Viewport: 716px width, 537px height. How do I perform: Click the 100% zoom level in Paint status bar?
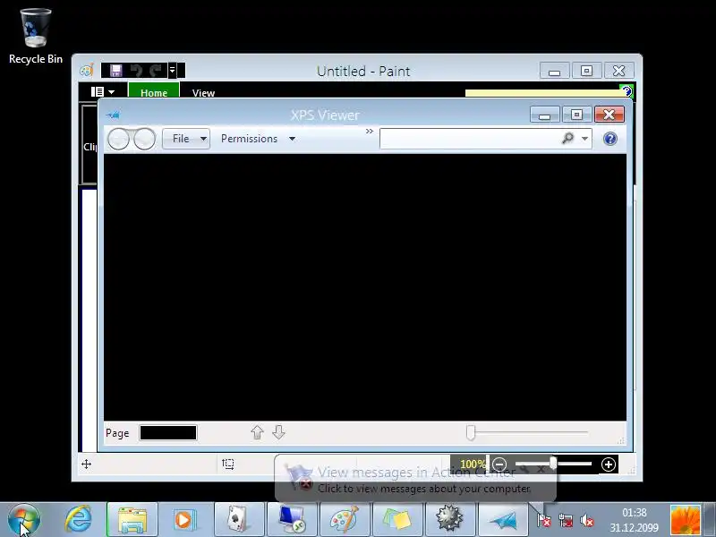[473, 465]
